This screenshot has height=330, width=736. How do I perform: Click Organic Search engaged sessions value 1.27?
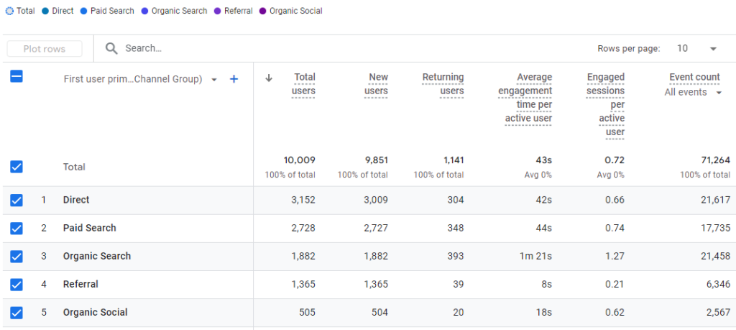coord(616,256)
